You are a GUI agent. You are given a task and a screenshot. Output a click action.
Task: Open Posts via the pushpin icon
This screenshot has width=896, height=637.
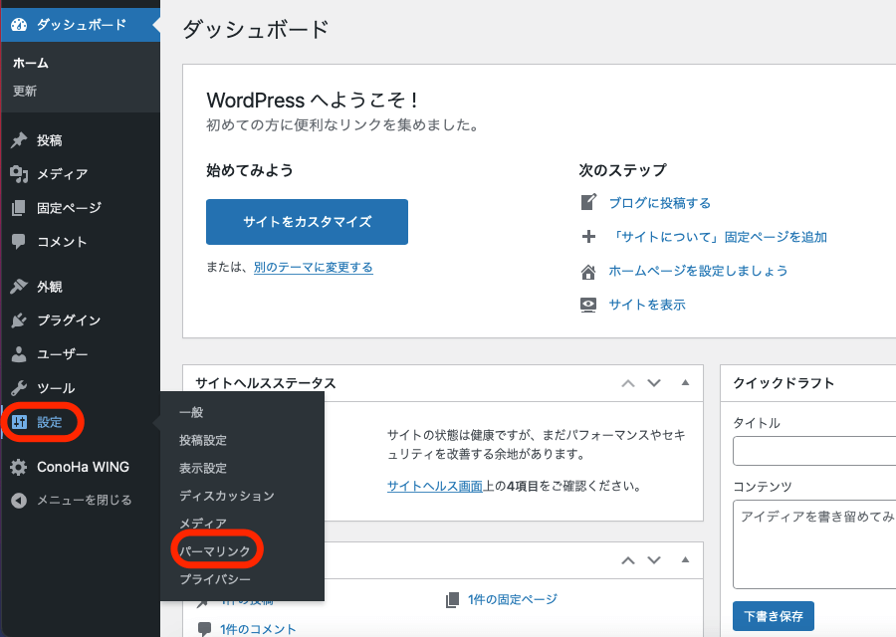click(18, 140)
